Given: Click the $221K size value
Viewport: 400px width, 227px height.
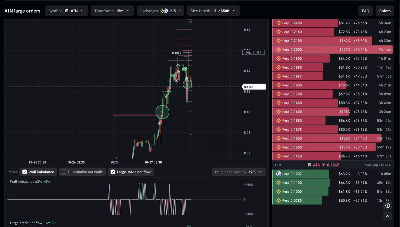Looking at the screenshot, I should coord(345,50).
